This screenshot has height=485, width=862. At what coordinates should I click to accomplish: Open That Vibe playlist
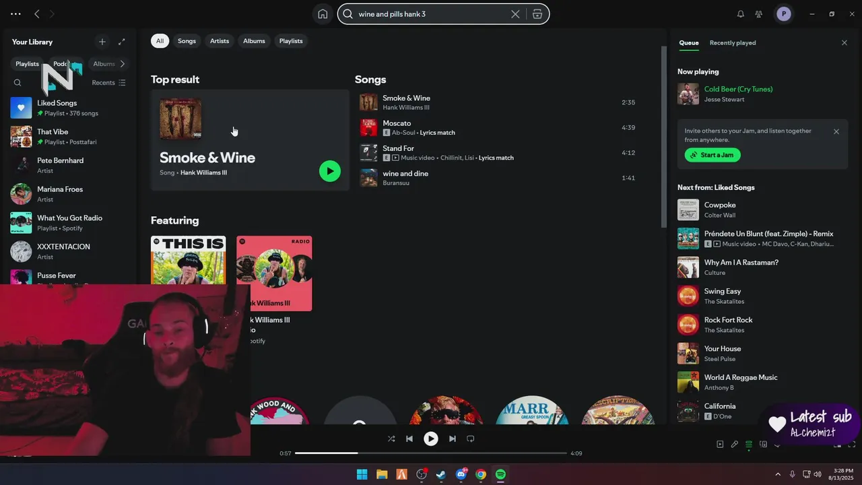69,137
